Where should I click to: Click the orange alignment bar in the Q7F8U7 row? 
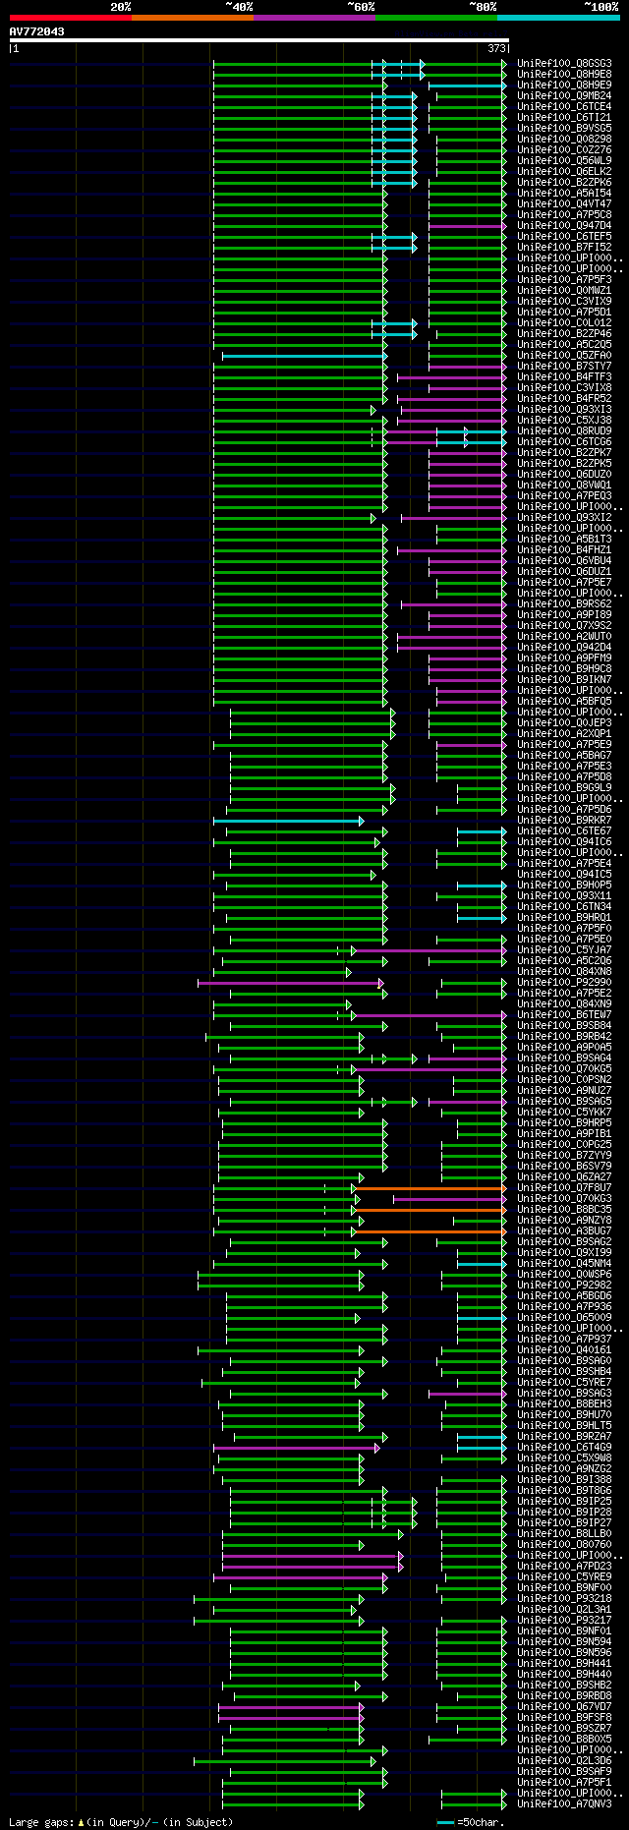click(x=430, y=1188)
